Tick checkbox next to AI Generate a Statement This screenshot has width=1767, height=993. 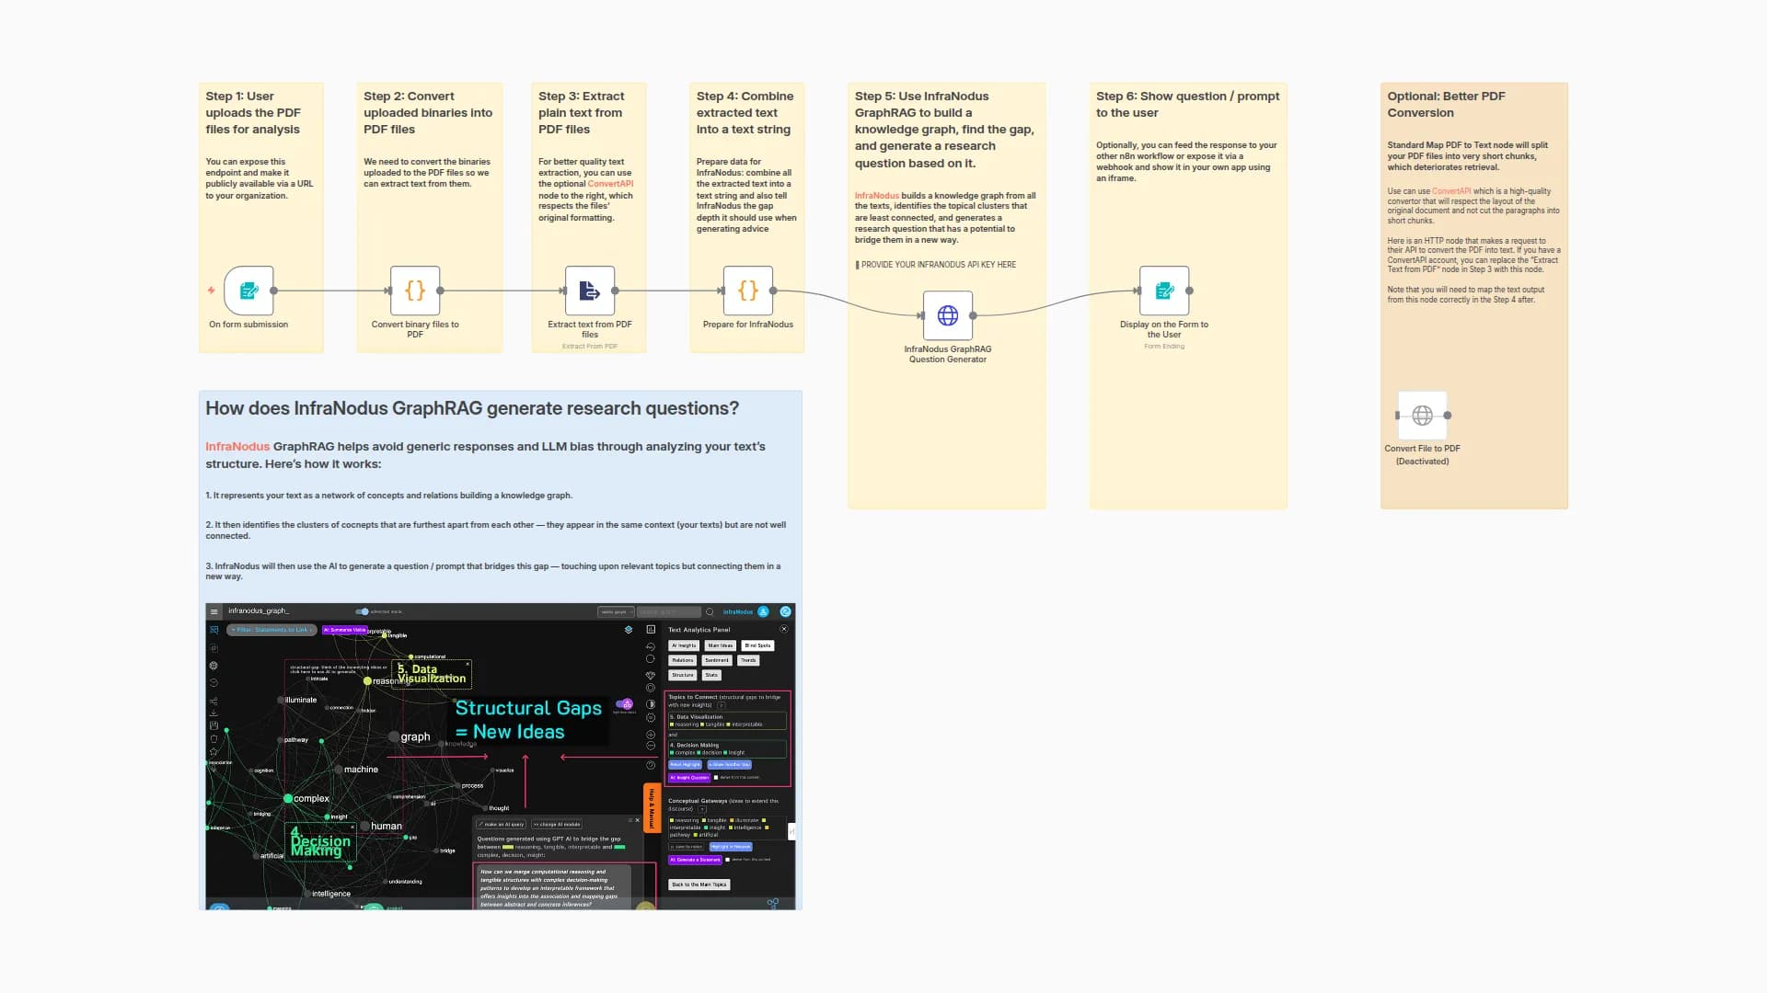(x=727, y=860)
